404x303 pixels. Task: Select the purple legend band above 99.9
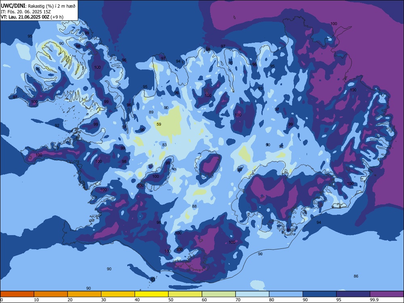point(387,294)
